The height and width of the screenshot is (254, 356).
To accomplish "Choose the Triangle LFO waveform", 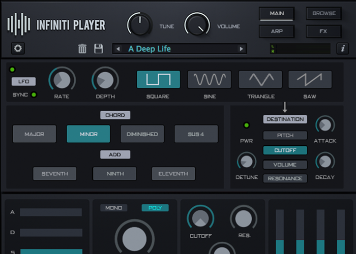I will coord(260,79).
